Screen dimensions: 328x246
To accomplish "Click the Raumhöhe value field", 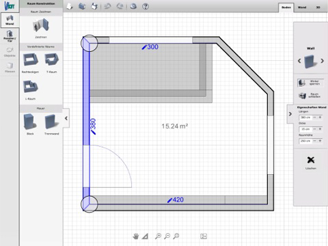I will 305,141.
